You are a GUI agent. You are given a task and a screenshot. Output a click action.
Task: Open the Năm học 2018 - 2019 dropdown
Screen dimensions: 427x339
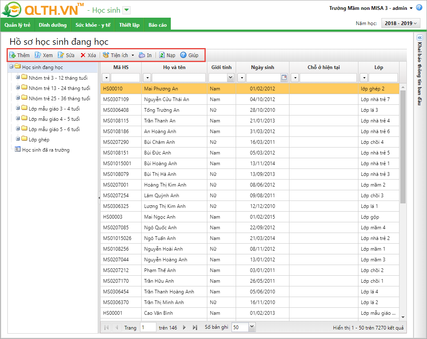[401, 23]
